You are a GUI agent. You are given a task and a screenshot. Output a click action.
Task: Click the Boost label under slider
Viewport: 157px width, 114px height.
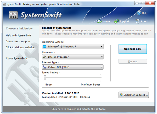(x=49, y=85)
